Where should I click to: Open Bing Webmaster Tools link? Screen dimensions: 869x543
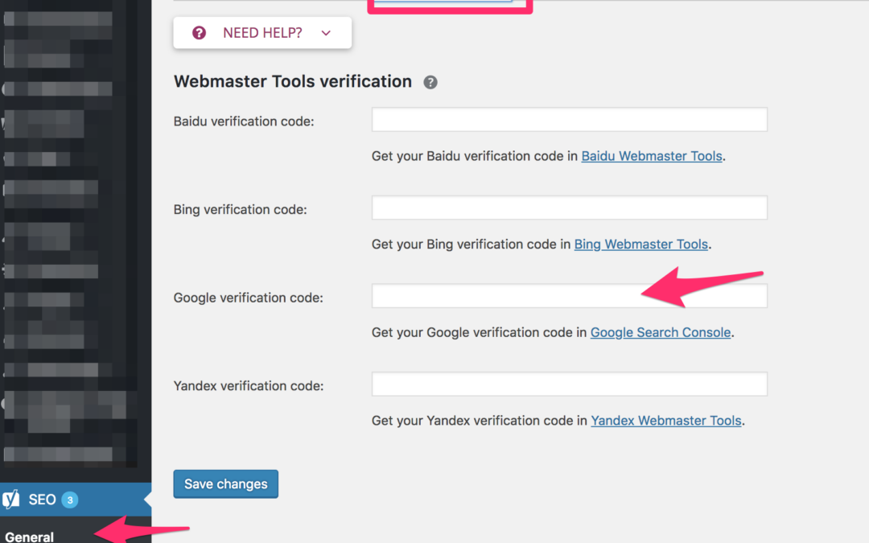(x=641, y=244)
